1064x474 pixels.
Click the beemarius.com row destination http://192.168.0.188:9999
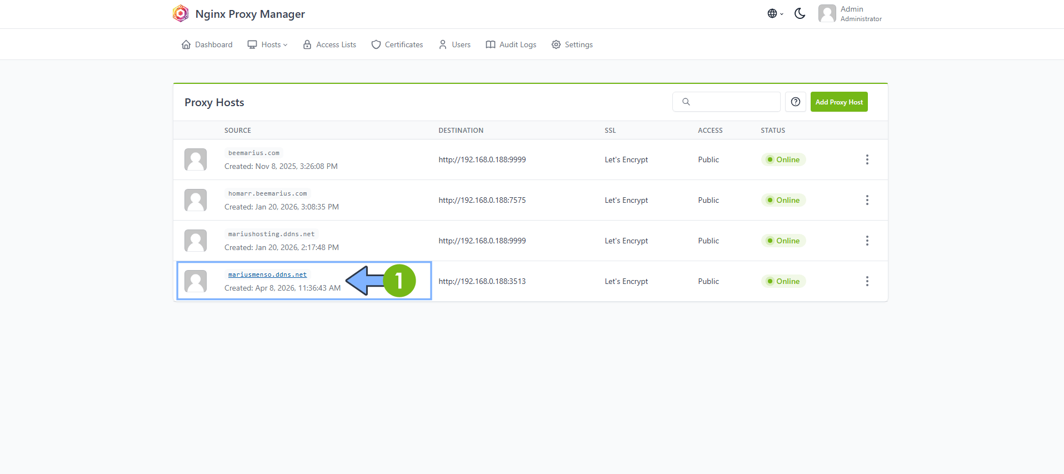482,159
